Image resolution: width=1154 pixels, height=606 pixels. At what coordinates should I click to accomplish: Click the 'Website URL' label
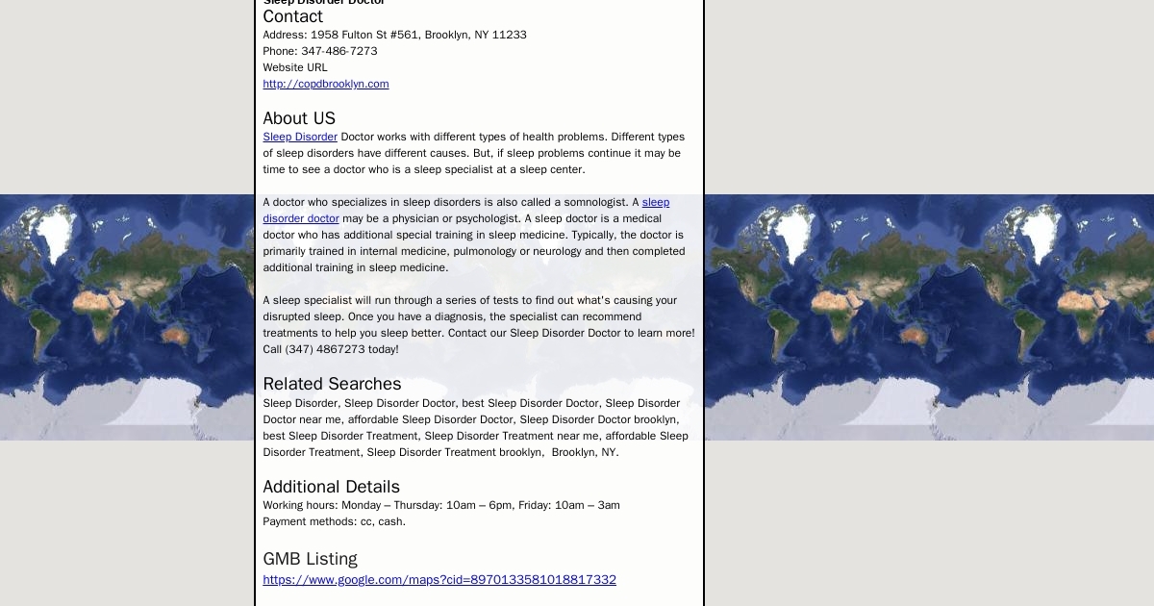point(295,67)
